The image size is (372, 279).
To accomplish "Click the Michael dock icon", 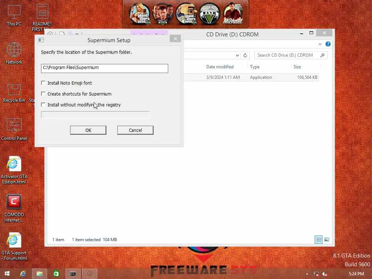I will [x=233, y=14].
